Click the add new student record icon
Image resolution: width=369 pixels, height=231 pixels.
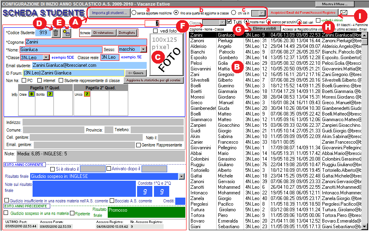coord(66,33)
